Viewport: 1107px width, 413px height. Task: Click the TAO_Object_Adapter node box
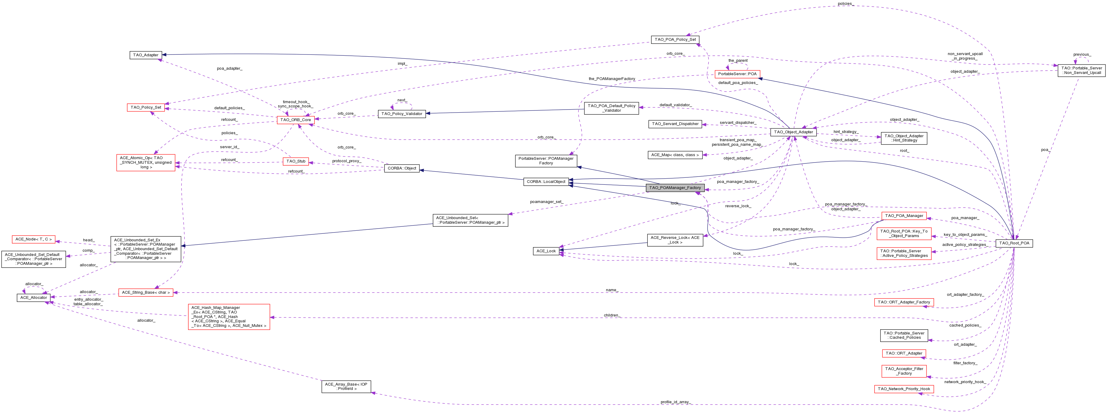click(x=793, y=132)
